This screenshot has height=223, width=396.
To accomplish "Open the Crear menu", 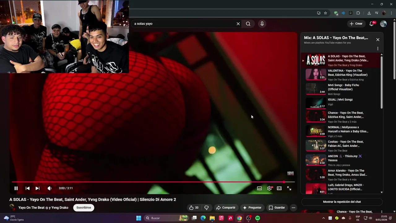I will 356,24.
